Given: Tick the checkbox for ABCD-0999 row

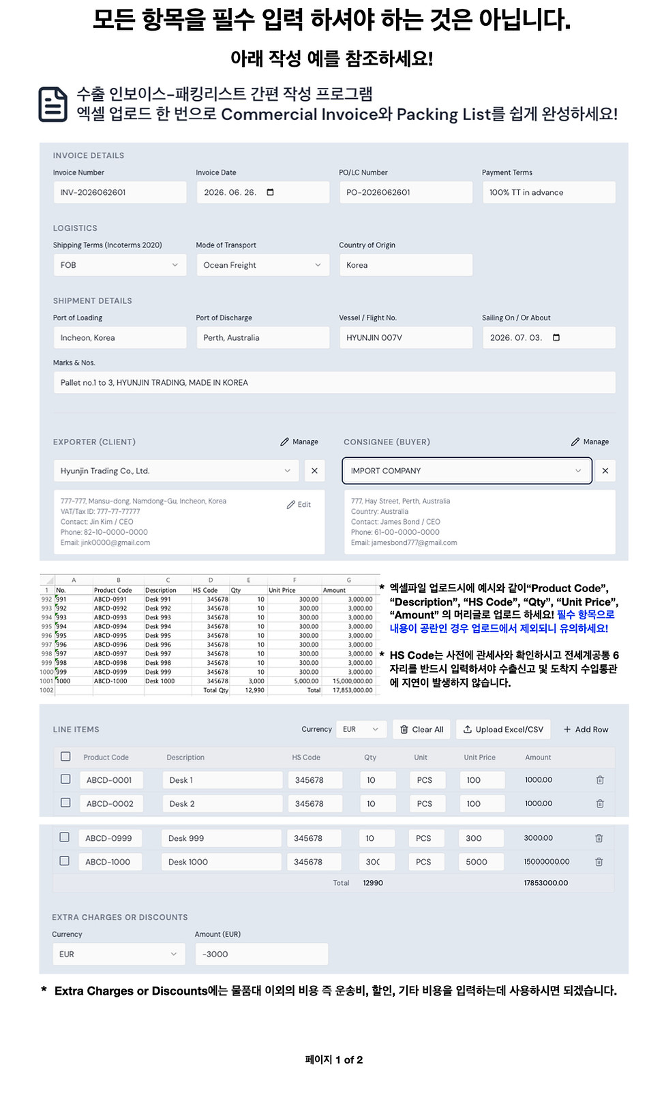Looking at the screenshot, I should (x=64, y=837).
